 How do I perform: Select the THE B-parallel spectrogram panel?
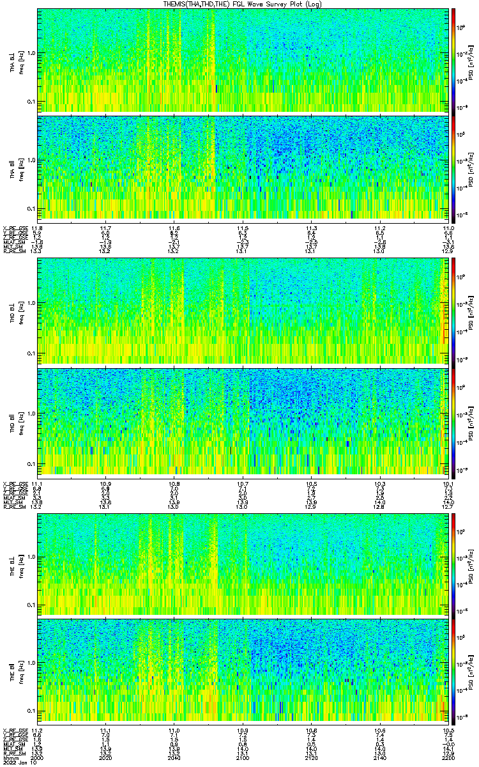coord(243,671)
